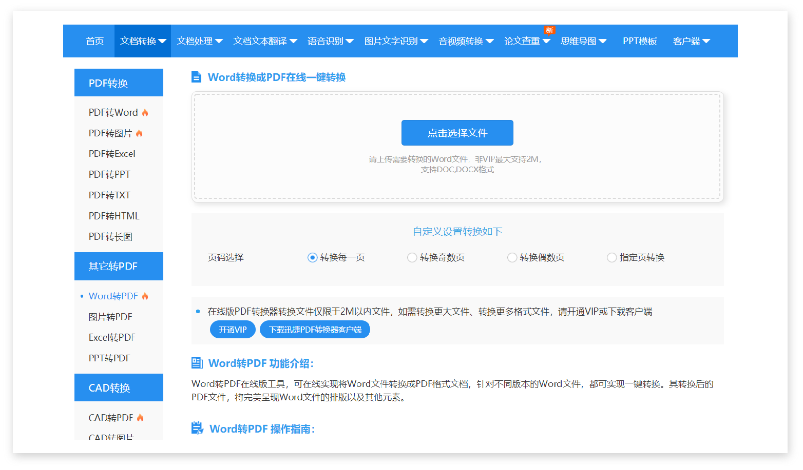803x470 pixels.
Task: Expand the 客户端 dropdown
Action: (691, 41)
